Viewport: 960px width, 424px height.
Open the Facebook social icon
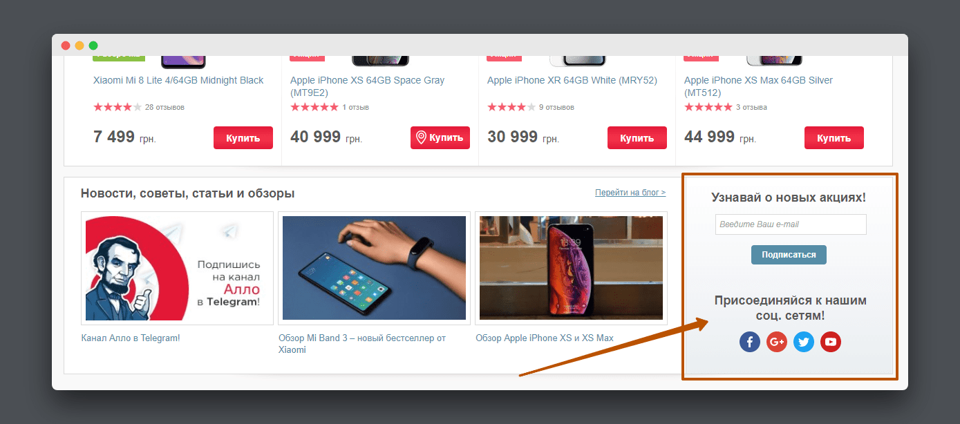(750, 342)
